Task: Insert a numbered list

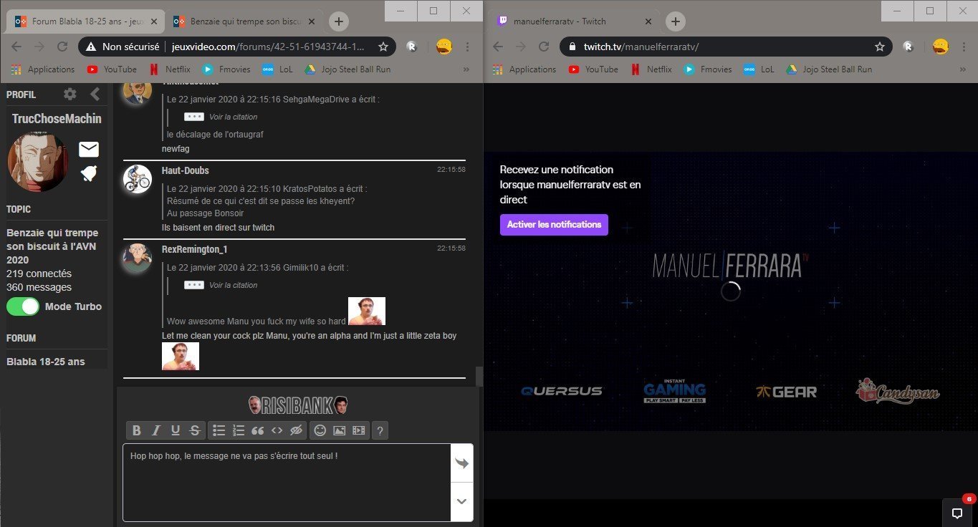Action: click(x=239, y=430)
